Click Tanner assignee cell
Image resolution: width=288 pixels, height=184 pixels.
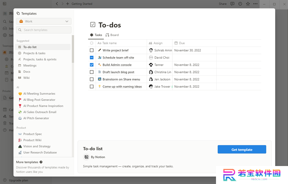pos(159,65)
